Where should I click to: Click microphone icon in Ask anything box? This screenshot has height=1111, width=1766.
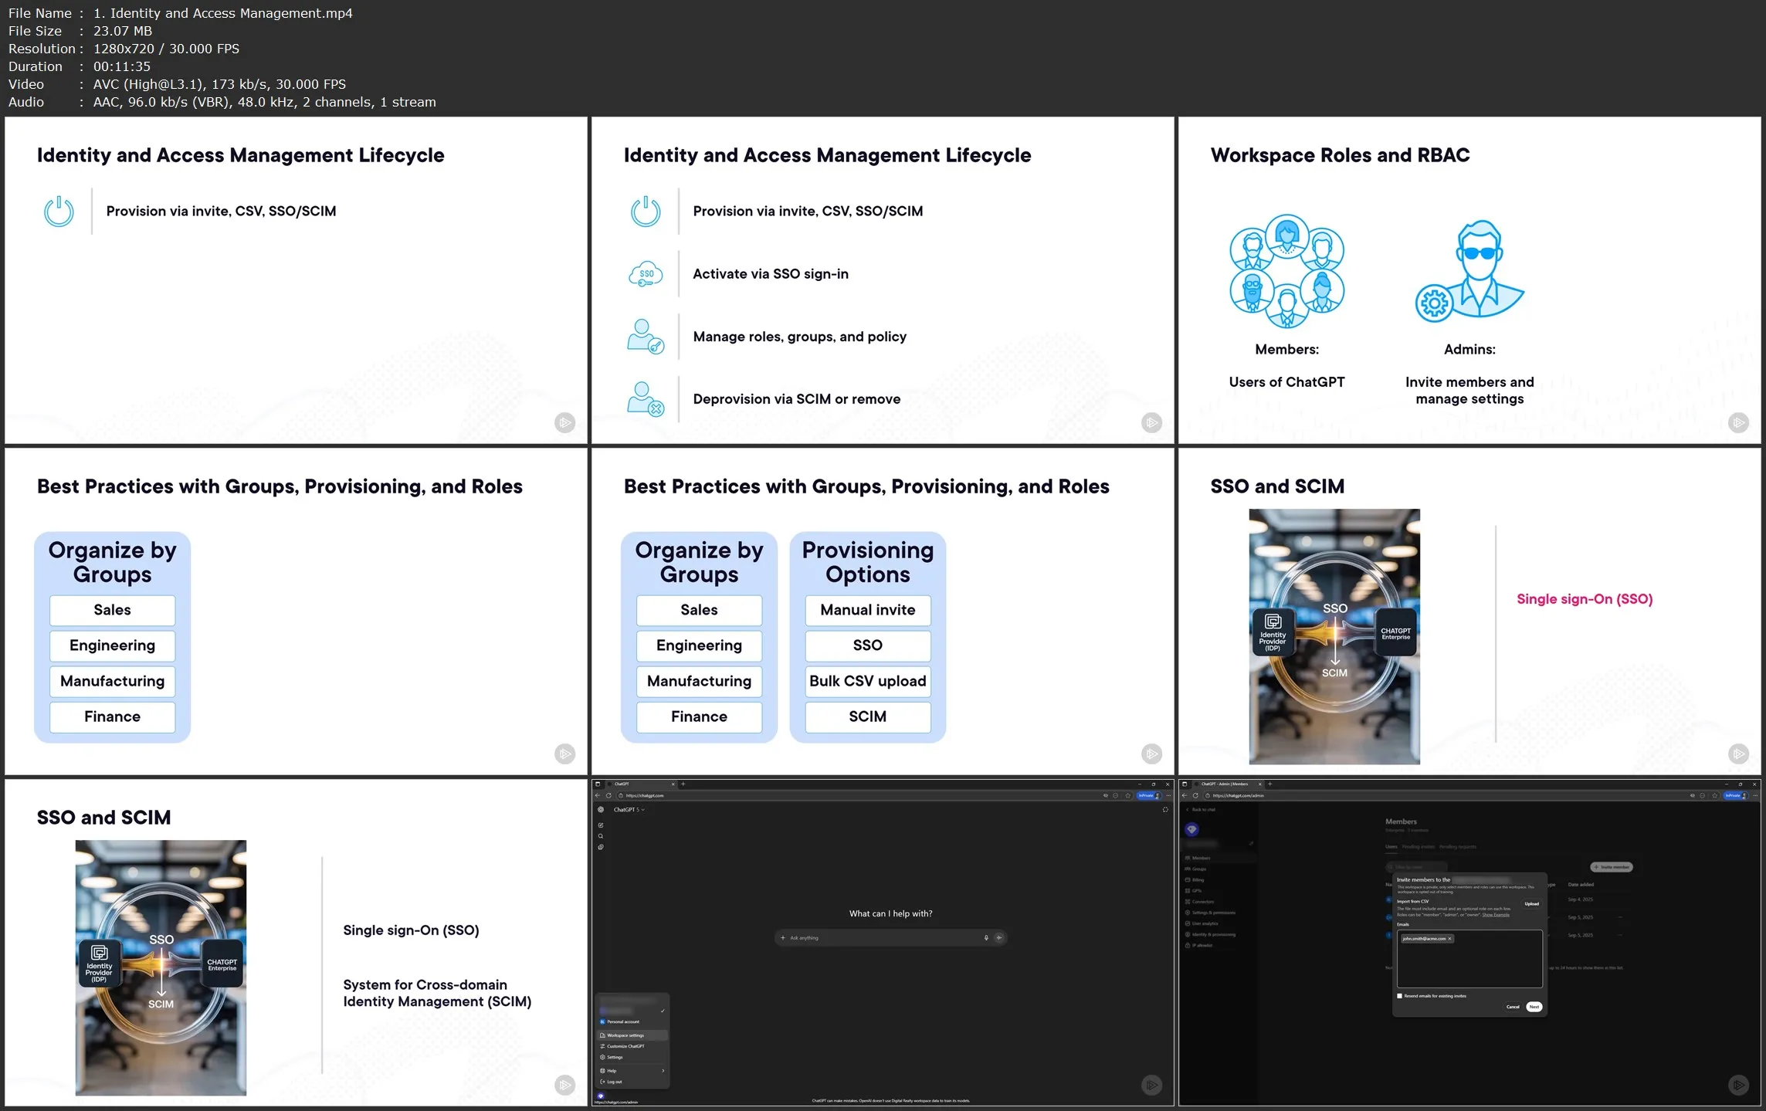(986, 938)
